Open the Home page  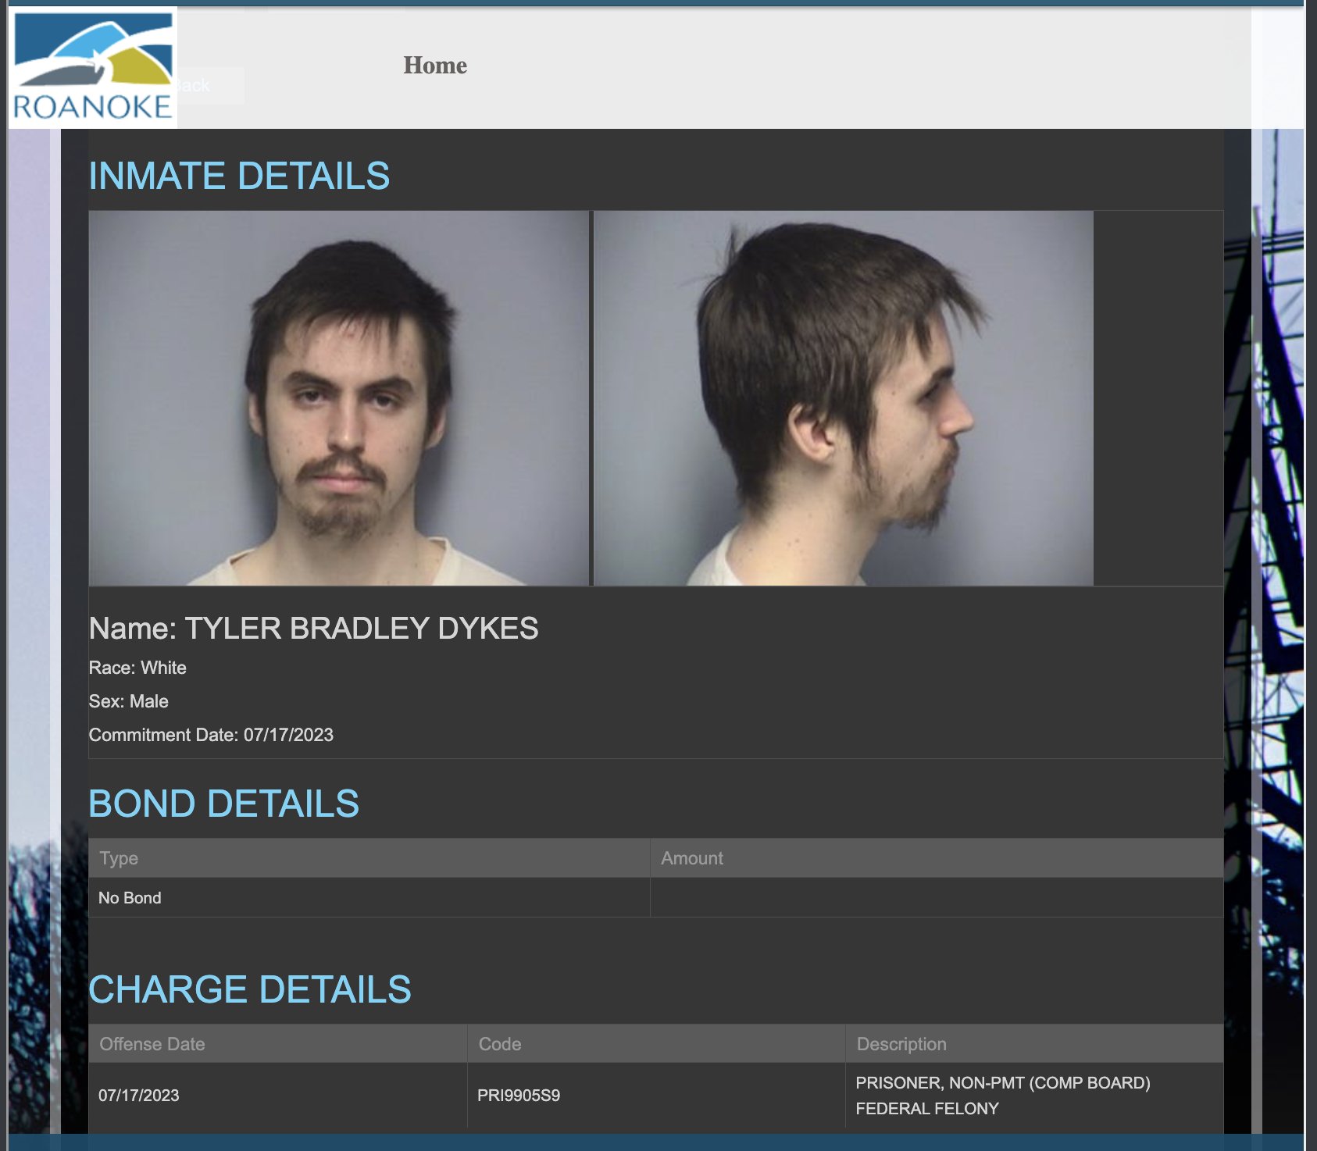pyautogui.click(x=434, y=66)
